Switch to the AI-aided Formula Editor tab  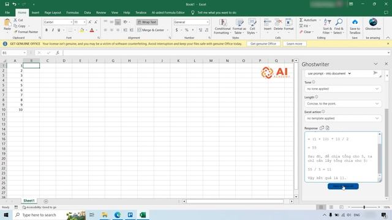point(168,12)
